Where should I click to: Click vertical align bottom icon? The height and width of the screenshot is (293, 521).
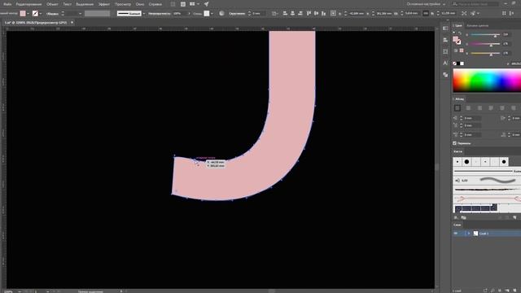click(323, 13)
